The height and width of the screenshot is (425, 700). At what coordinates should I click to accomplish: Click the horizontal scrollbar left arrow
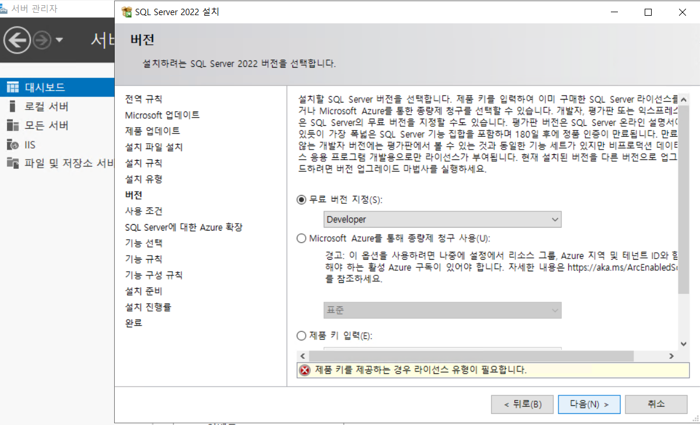(x=302, y=356)
